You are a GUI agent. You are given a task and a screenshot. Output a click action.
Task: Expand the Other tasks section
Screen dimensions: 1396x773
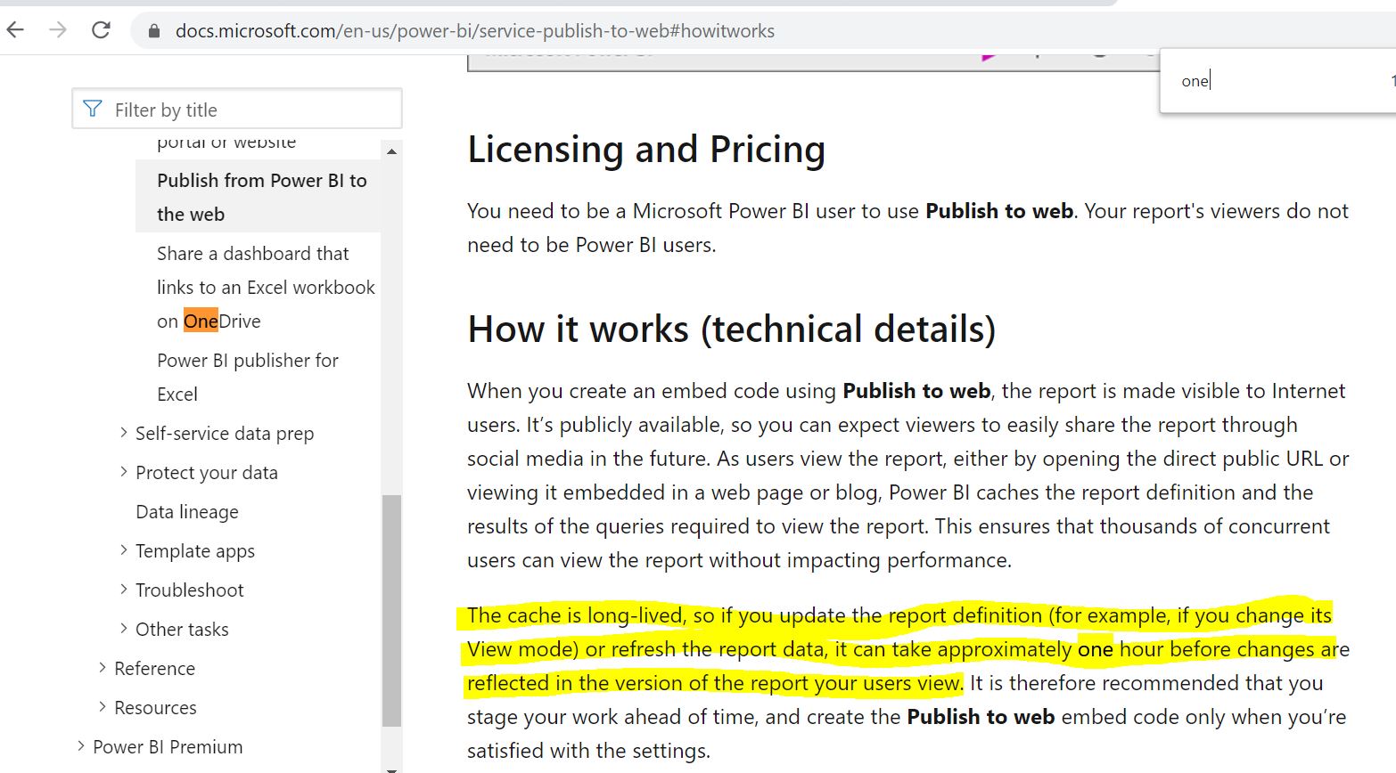(x=182, y=630)
